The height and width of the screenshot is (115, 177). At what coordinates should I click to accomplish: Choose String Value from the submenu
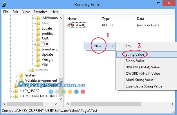(x=147, y=54)
